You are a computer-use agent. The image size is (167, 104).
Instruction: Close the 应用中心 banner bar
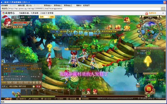163,13
